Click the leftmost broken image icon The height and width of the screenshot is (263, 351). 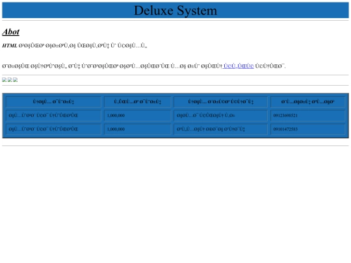pos(5,80)
